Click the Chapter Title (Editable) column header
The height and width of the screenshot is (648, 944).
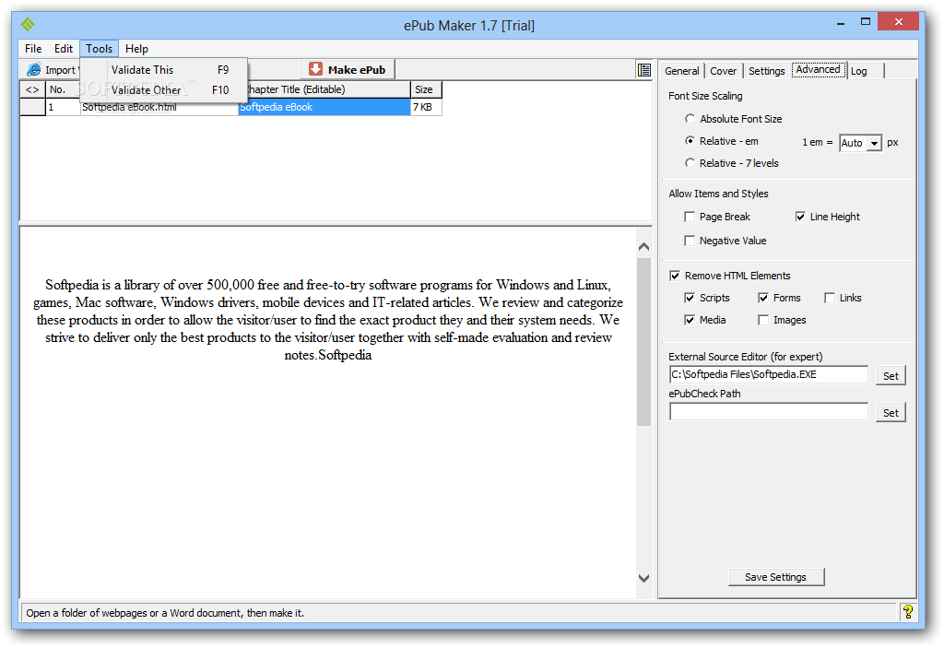tap(328, 89)
